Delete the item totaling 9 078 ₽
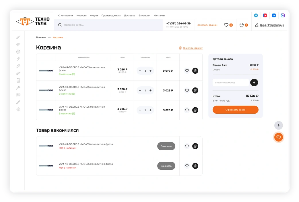The width and height of the screenshot is (299, 202). coord(195,71)
